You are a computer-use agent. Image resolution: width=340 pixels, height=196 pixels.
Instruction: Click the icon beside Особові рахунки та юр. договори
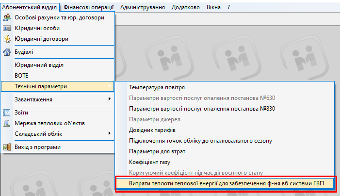(x=7, y=17)
